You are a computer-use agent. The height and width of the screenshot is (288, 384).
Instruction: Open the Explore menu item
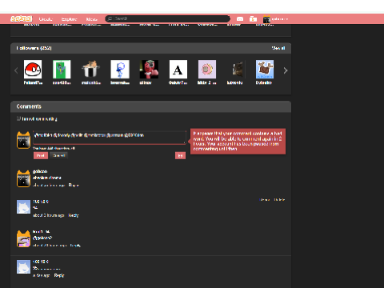(69, 19)
